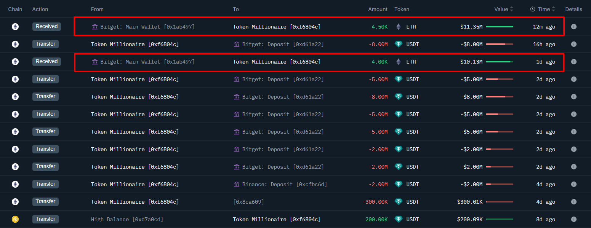Click the Amount column header
The width and height of the screenshot is (591, 228).
pyautogui.click(x=378, y=9)
